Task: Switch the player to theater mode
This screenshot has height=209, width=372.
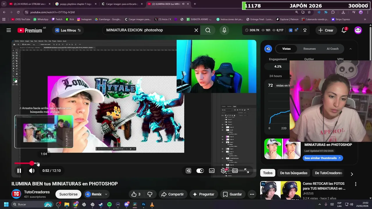Action: [x=235, y=171]
